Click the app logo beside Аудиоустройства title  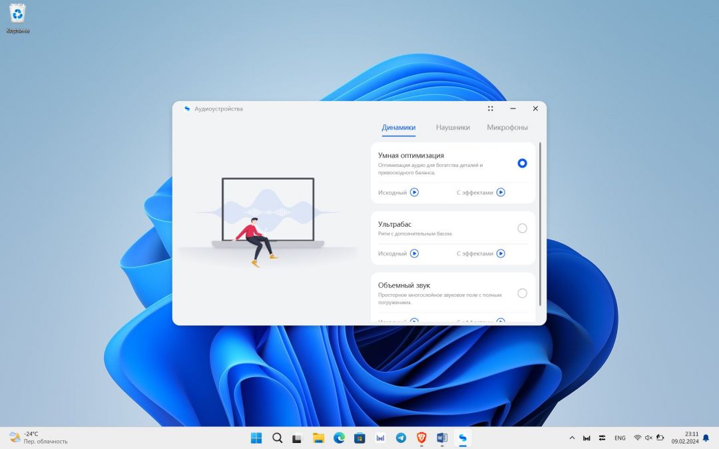pos(187,108)
